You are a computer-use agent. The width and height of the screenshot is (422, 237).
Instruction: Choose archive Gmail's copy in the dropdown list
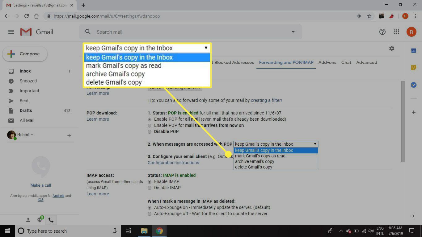point(255,161)
